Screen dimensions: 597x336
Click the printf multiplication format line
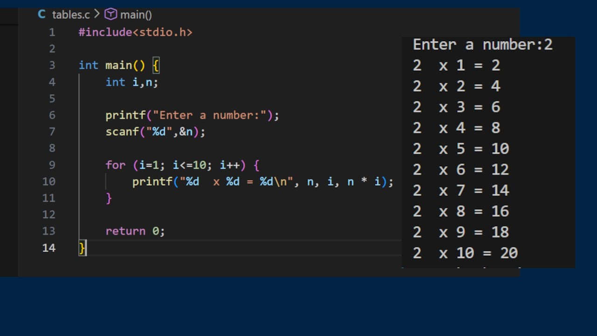point(263,182)
